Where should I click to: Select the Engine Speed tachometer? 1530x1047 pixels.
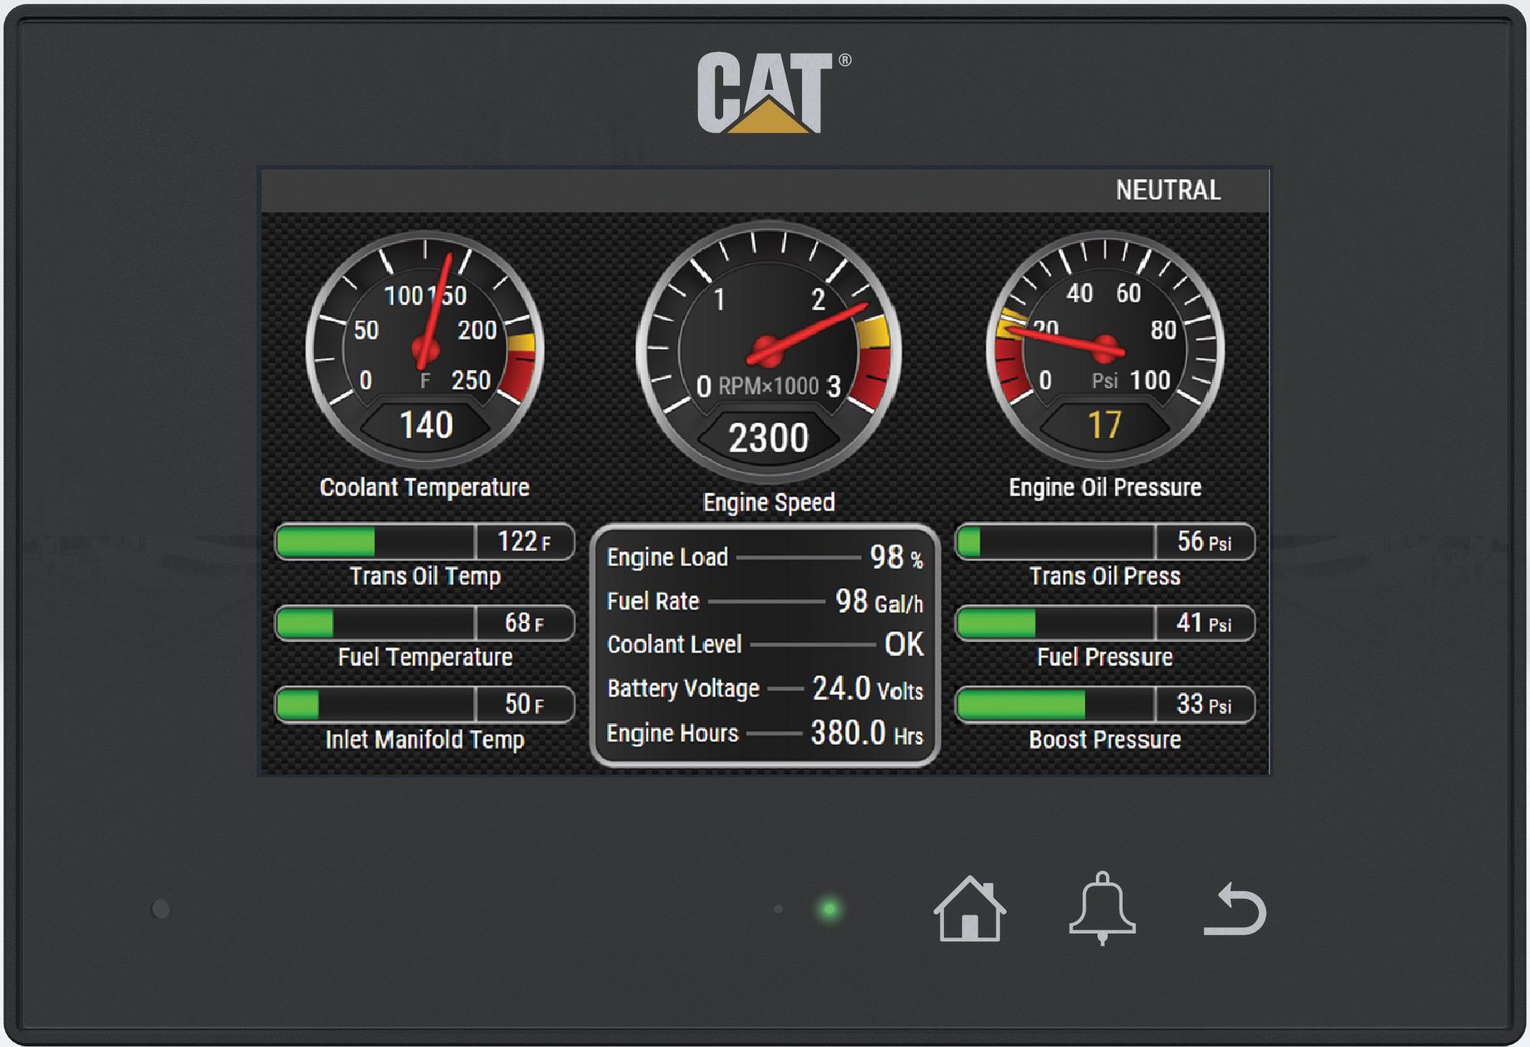point(768,352)
